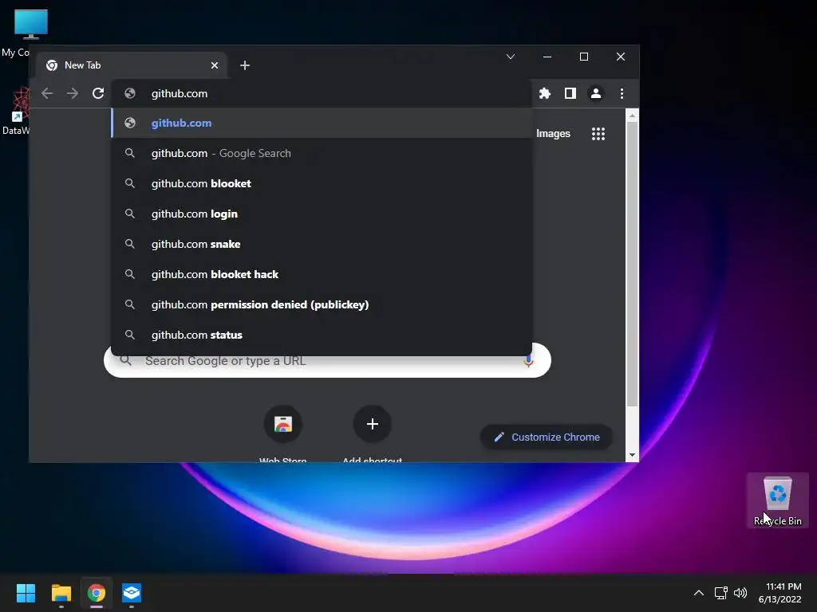Click the pencil icon on Customize Chrome
This screenshot has width=817, height=612.
[x=499, y=437]
